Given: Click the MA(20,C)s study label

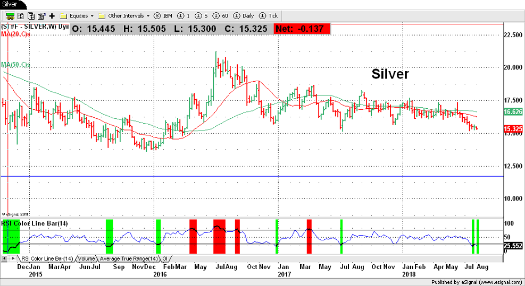Looking at the screenshot, I should (15, 34).
